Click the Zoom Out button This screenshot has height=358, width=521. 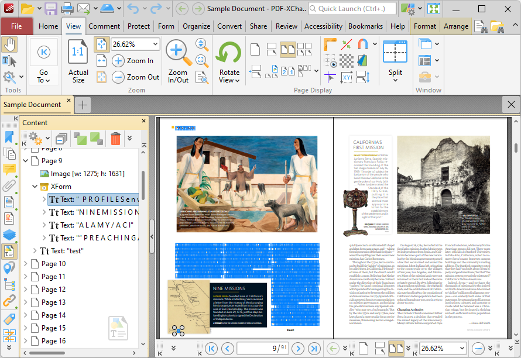click(136, 77)
